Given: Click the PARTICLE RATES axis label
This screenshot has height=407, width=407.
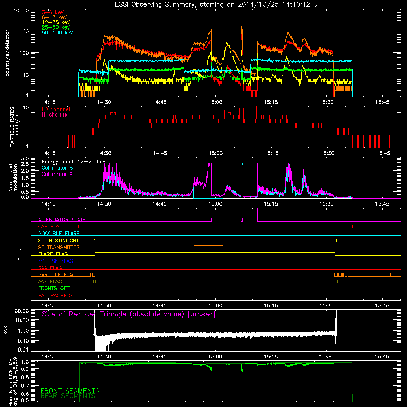Looking at the screenshot, I should point(14,127).
